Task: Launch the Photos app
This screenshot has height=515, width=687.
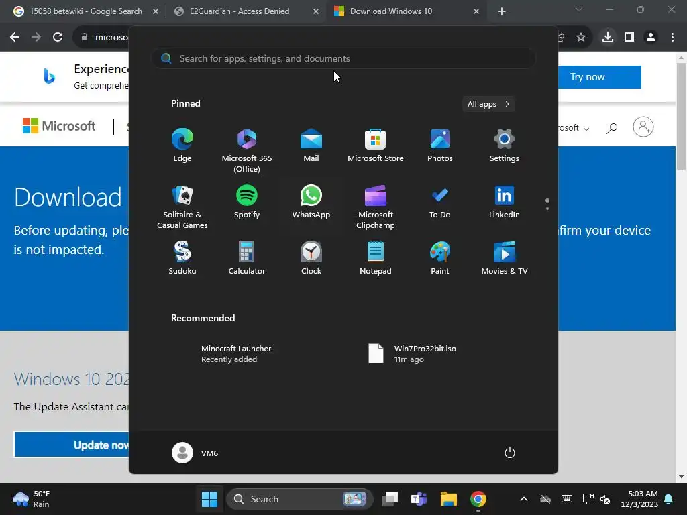Action: [x=440, y=146]
